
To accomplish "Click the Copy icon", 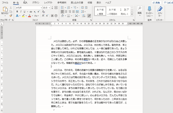I will click(11, 12).
